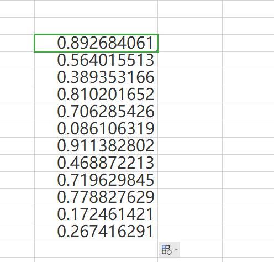Select the cell containing 0.810201652
Screen dimensions: 274x262
96,95
